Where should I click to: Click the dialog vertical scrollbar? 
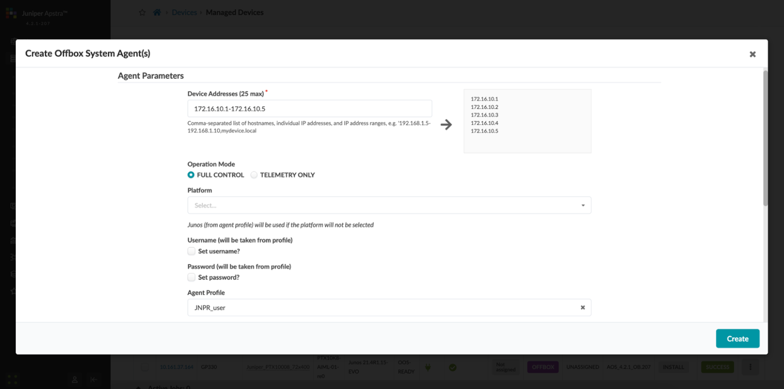pyautogui.click(x=765, y=139)
